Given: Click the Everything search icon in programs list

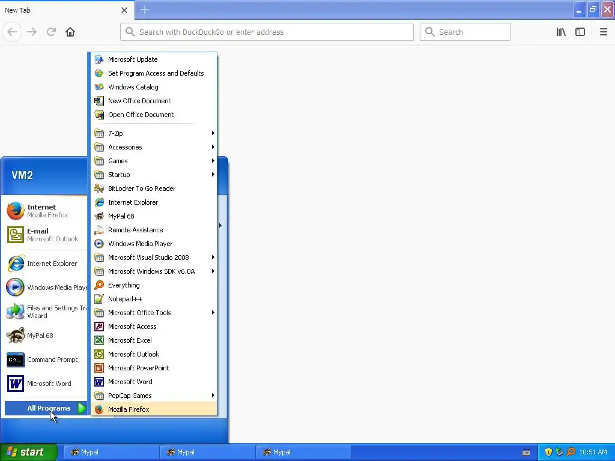Looking at the screenshot, I should [99, 285].
